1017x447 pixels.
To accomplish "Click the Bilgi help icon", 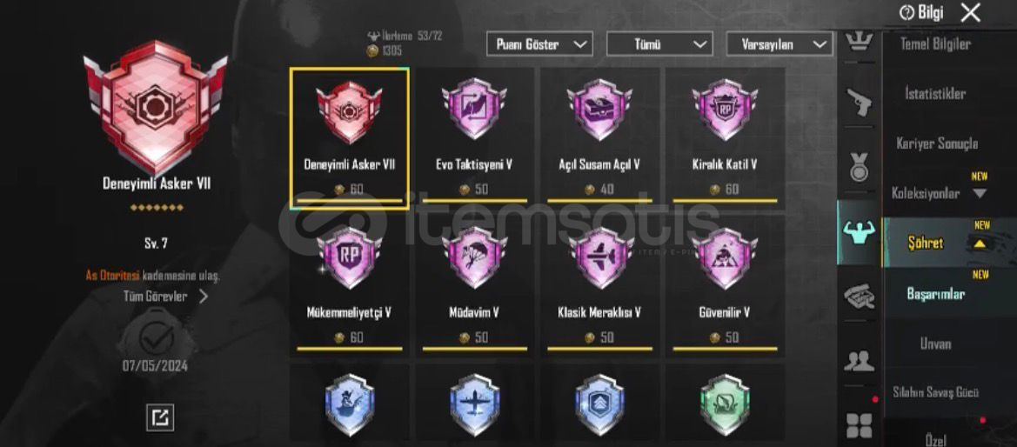I will [x=921, y=12].
